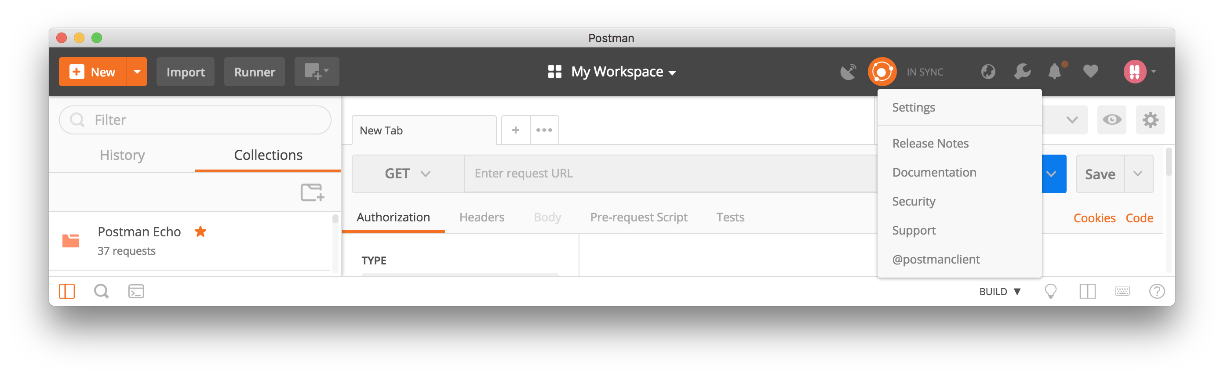This screenshot has width=1224, height=376.
Task: Open keyboard shortcuts icon
Action: click(x=1122, y=291)
